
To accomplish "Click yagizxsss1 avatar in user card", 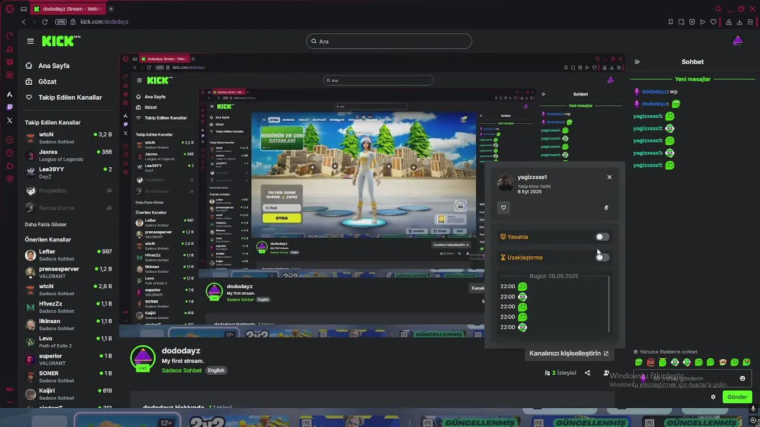I will [x=505, y=183].
